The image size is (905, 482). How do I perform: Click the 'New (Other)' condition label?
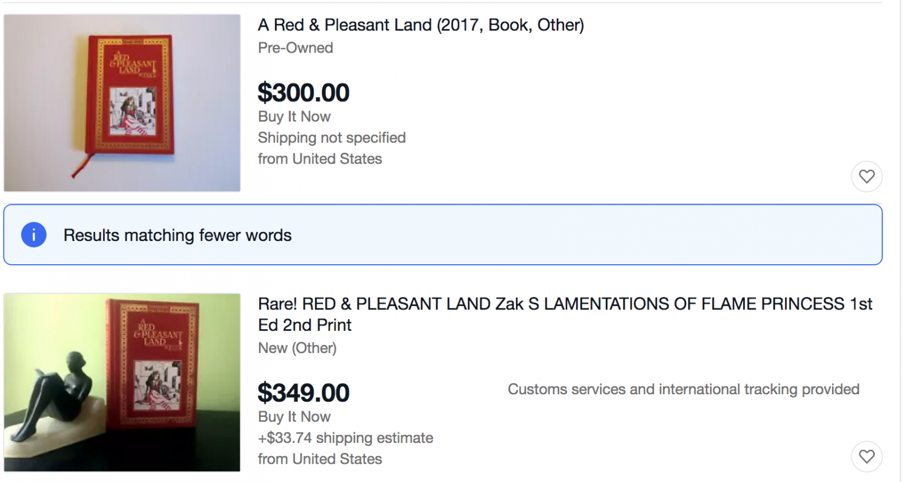(x=297, y=348)
